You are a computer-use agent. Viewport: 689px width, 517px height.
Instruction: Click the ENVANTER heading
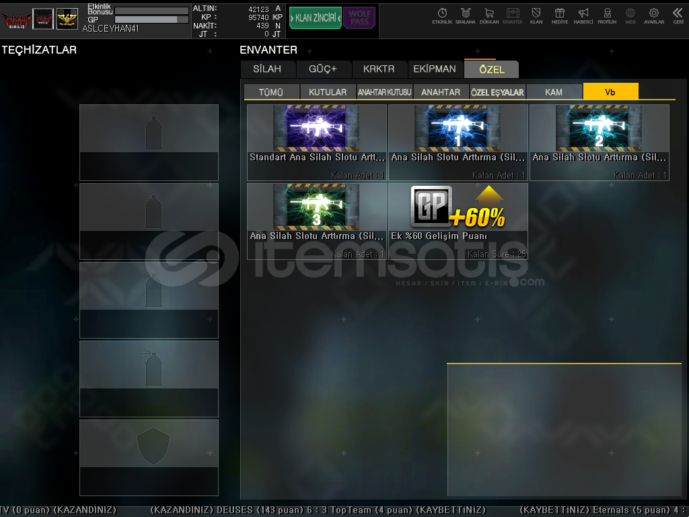coord(268,50)
